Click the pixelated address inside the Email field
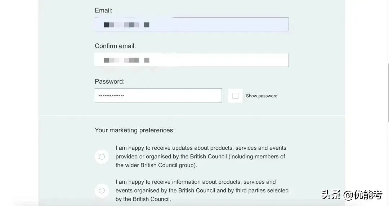 click(126, 25)
